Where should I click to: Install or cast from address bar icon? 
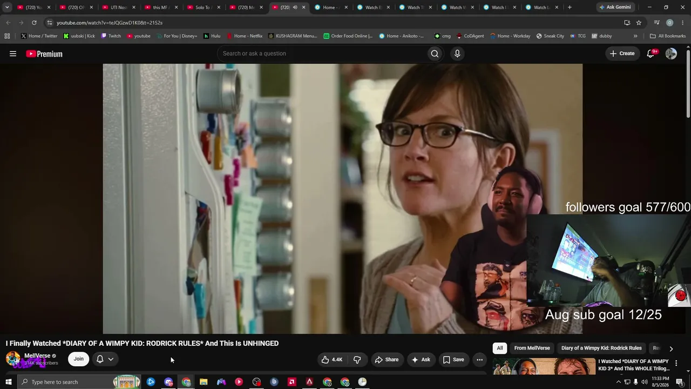(627, 23)
